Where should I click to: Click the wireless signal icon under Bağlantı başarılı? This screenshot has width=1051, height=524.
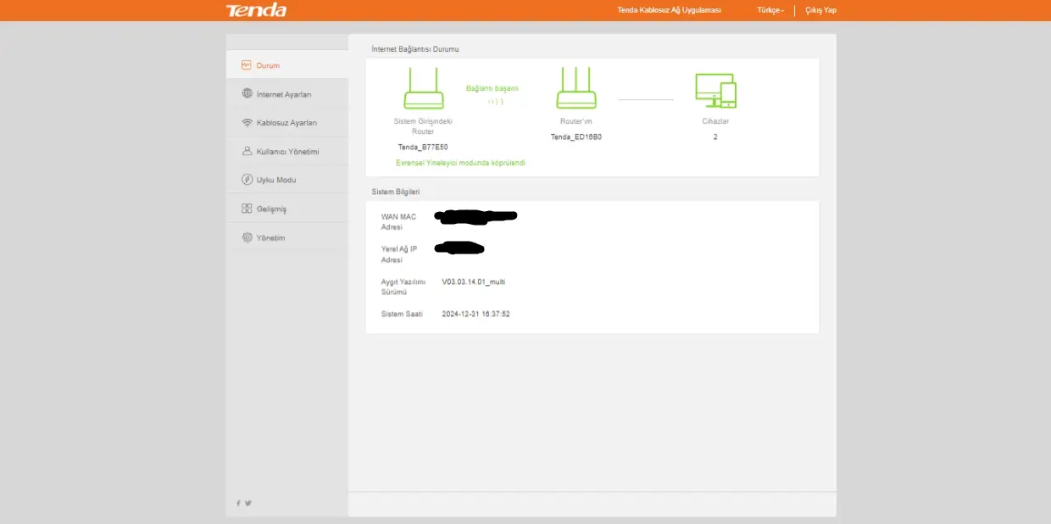tap(496, 102)
